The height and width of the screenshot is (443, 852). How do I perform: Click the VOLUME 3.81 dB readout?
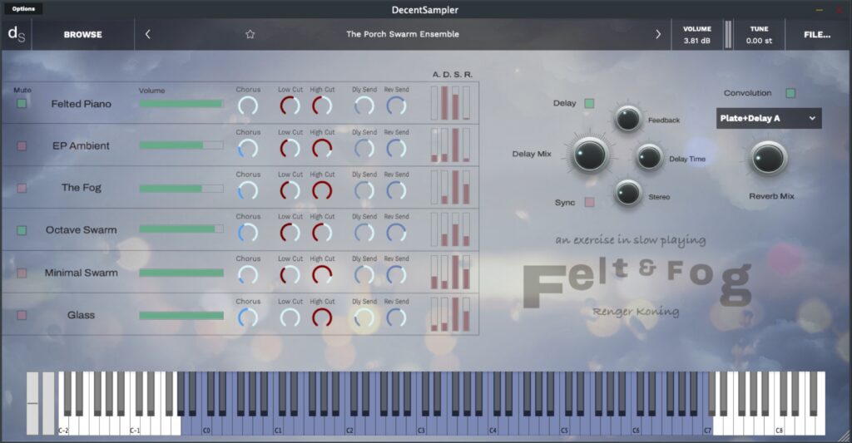(697, 35)
